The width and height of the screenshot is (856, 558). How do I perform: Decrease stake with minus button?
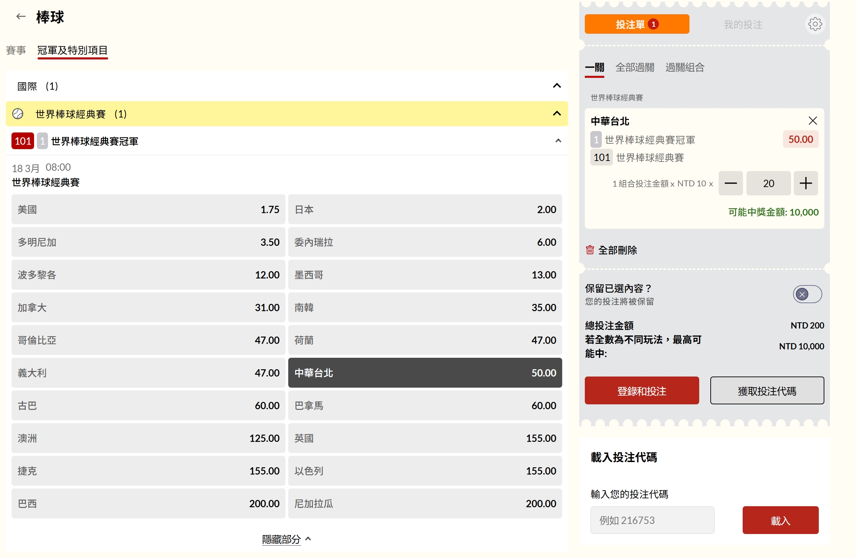click(730, 183)
